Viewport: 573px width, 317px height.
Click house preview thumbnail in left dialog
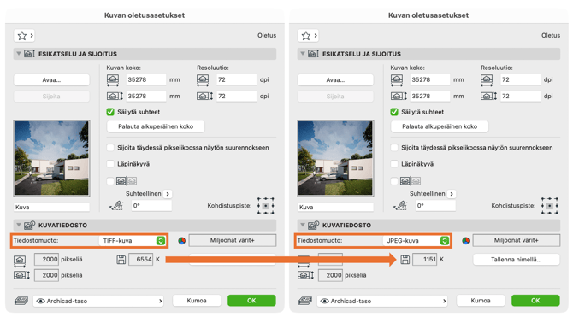point(51,158)
